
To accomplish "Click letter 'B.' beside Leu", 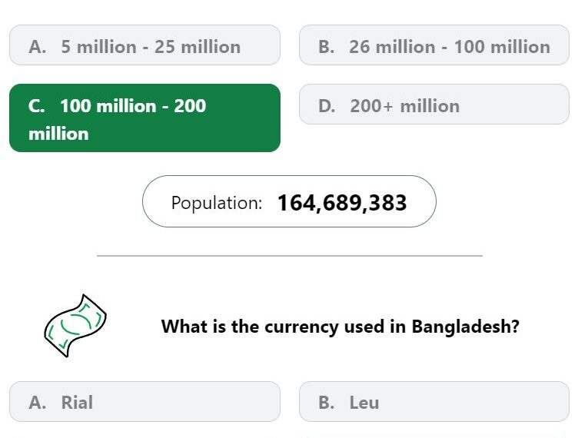I will click(327, 402).
